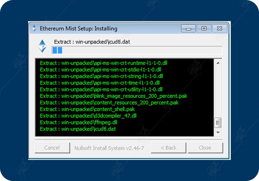Click the small Ethereum icon in title bar

(34, 28)
